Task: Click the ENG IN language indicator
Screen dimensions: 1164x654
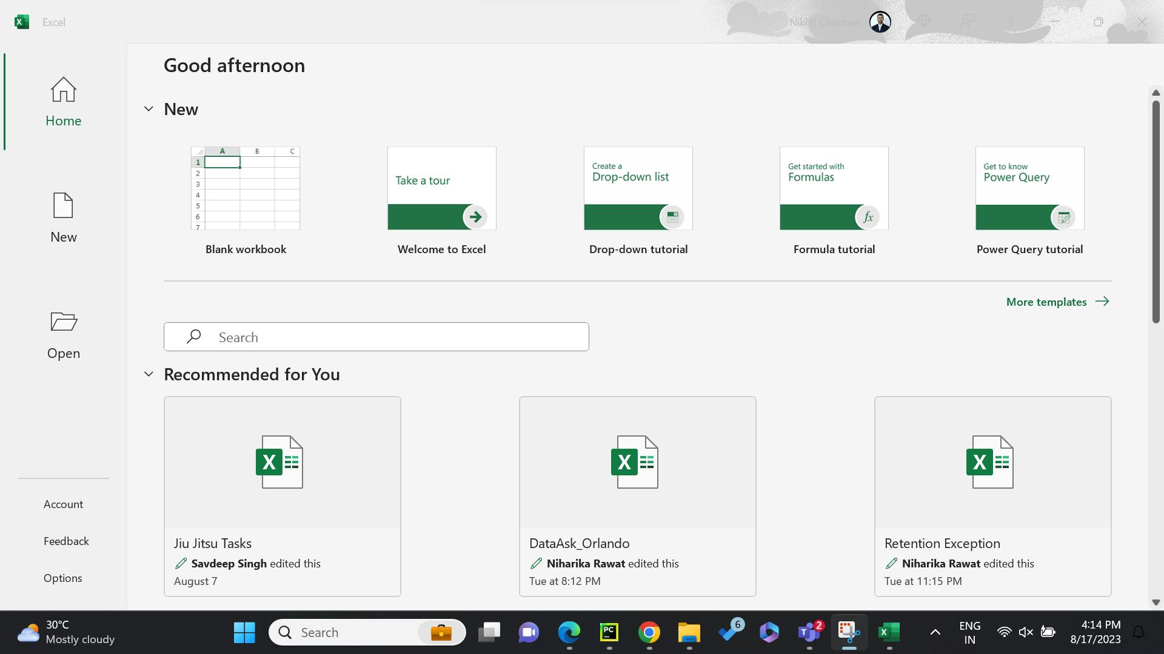Action: [x=969, y=632]
